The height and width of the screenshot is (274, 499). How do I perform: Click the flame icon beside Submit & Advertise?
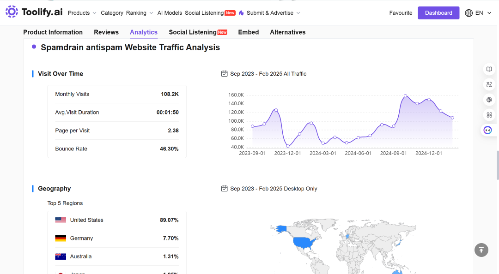241,13
